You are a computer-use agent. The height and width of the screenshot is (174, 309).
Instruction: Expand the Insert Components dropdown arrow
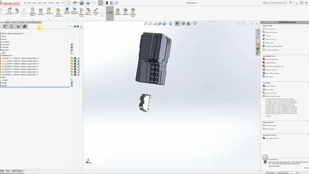point(10,19)
